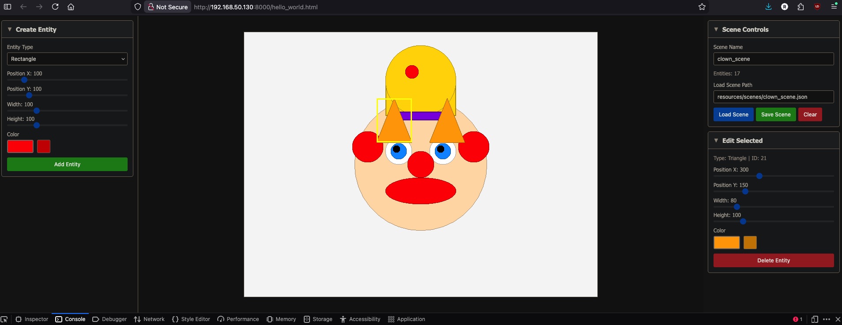Click the Edit Selected Height slider
The width and height of the screenshot is (842, 325).
tap(774, 221)
